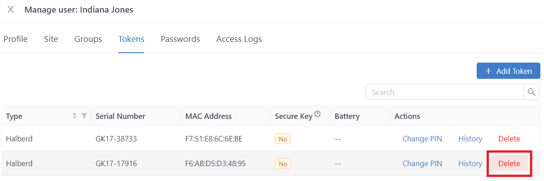Viewport: 544px width, 181px height.
Task: Change PIN for token GK17-38733
Action: coord(422,139)
